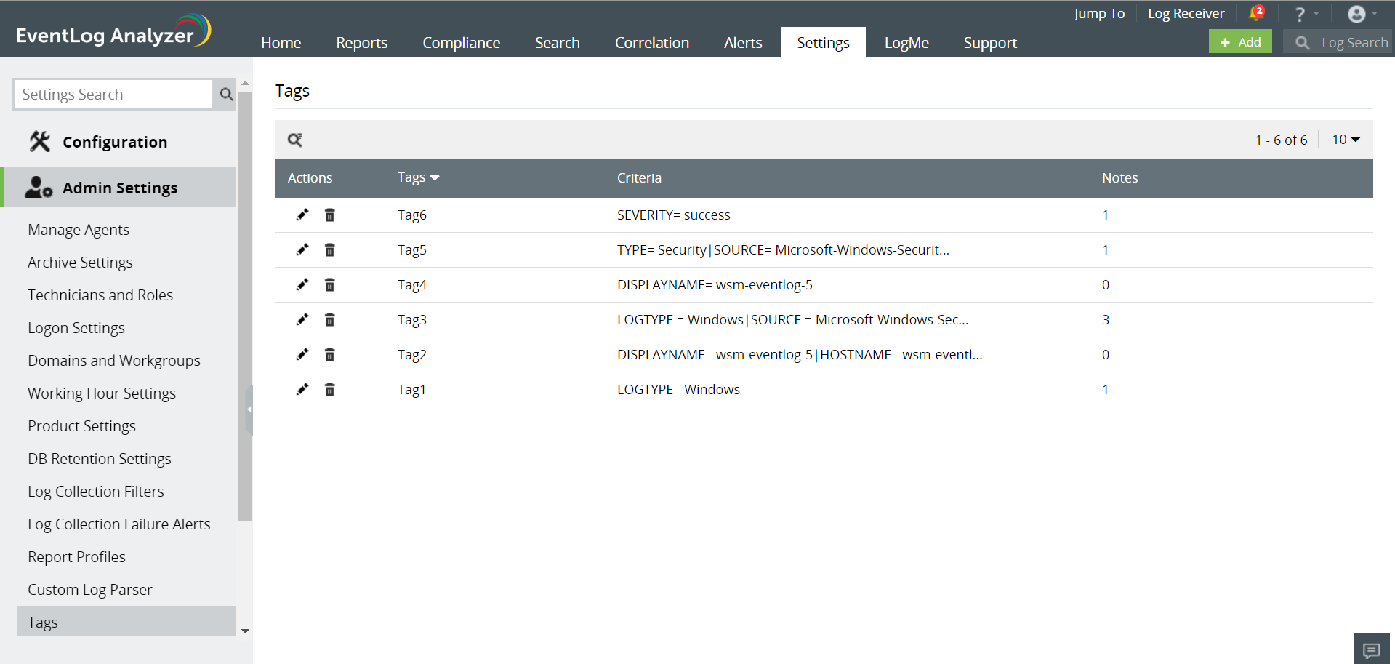Viewport: 1395px width, 664px height.
Task: Click the Configuration tools icon
Action: [40, 142]
